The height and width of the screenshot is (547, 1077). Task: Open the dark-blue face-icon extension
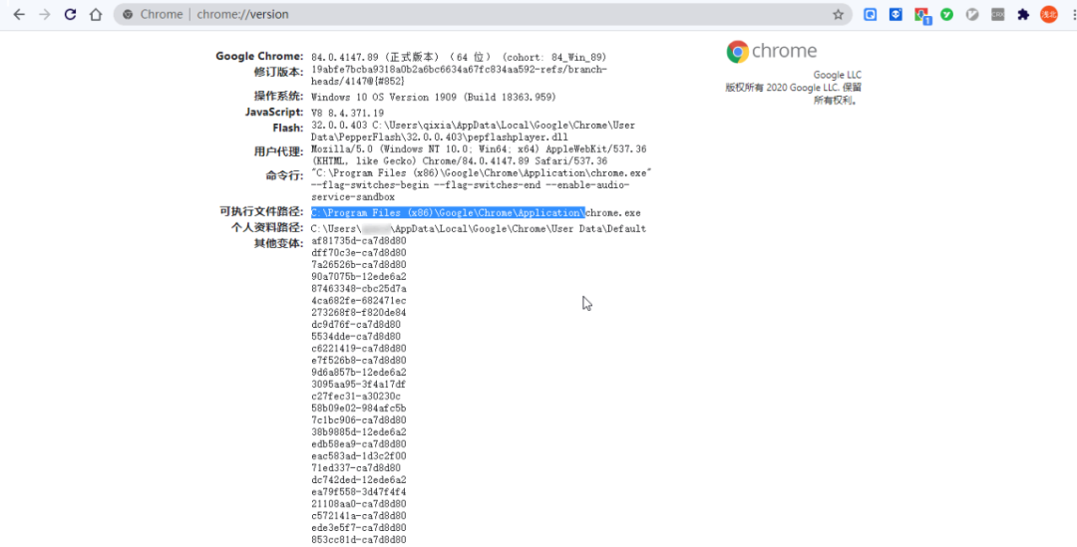click(896, 14)
